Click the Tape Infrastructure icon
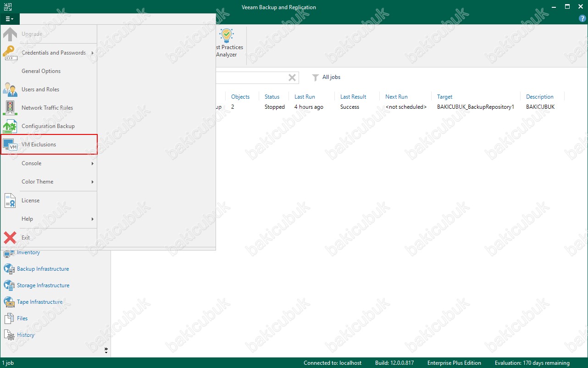588x368 pixels. pos(9,302)
